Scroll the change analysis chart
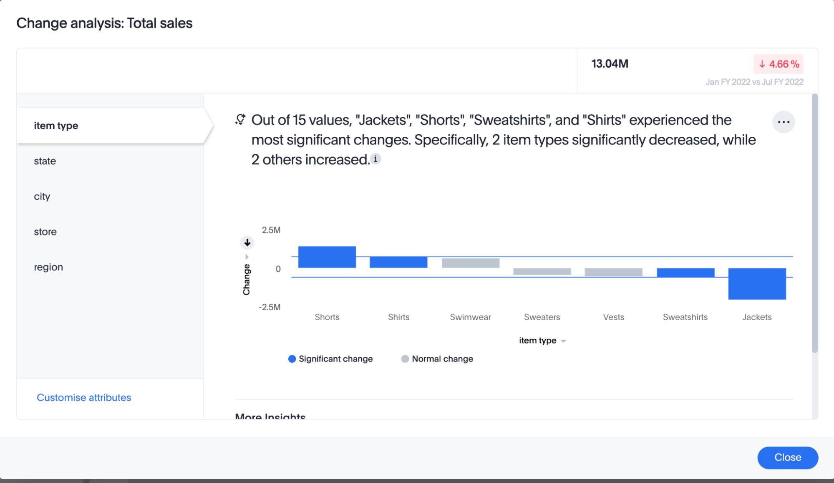The image size is (834, 483). (247, 241)
